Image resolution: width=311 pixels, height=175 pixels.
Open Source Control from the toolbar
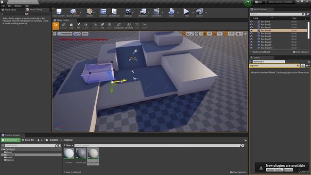pyautogui.click(x=73, y=13)
